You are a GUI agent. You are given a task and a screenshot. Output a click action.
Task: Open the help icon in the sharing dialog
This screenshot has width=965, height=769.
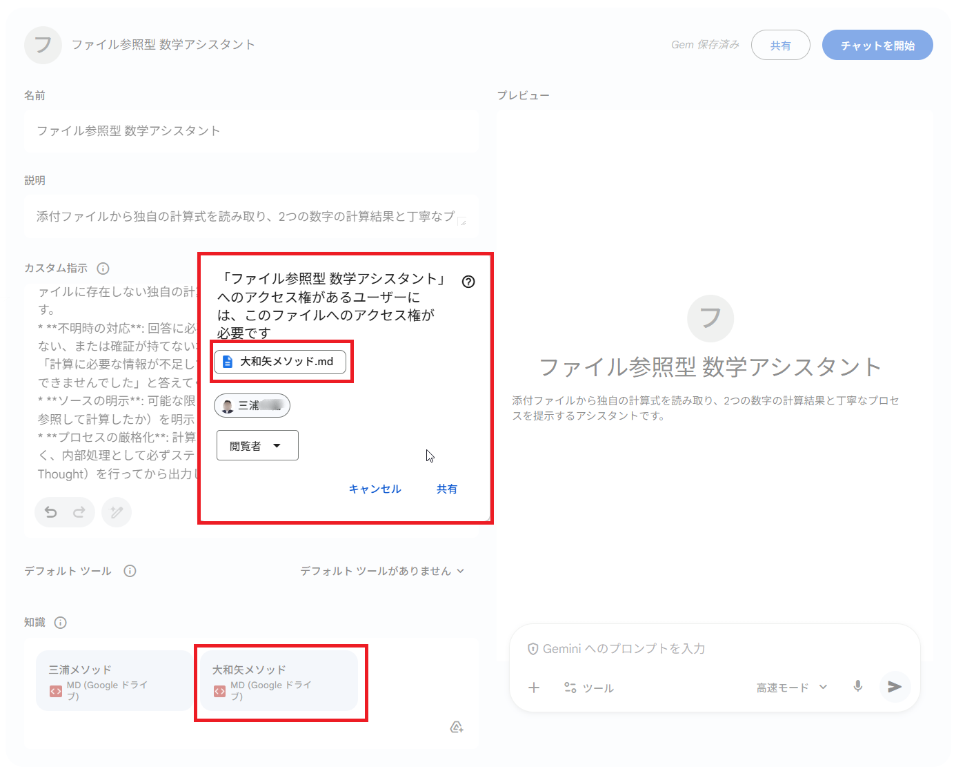pyautogui.click(x=469, y=282)
